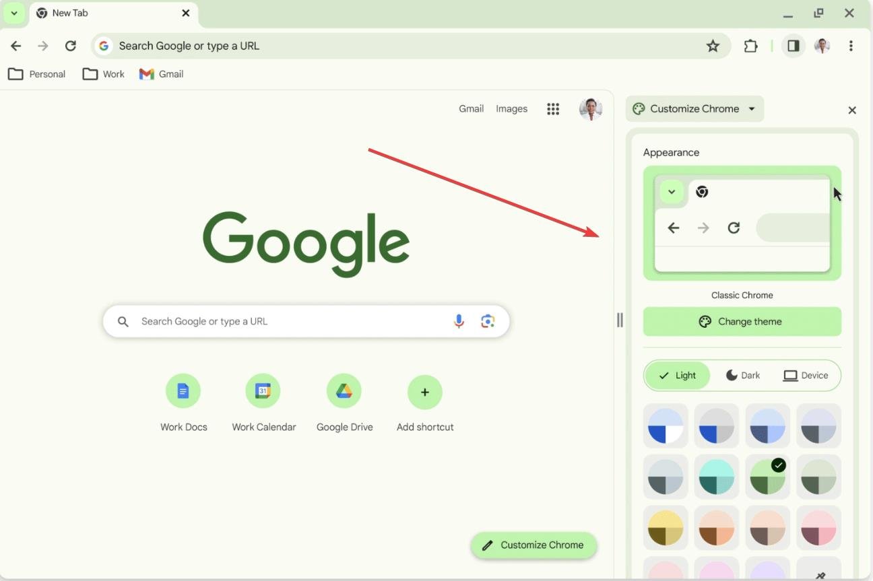
Task: Choose the orange color swatch
Action: (717, 528)
